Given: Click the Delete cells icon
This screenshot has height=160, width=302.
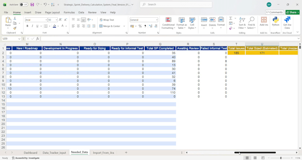Looking at the screenshot, I should click(x=212, y=20).
